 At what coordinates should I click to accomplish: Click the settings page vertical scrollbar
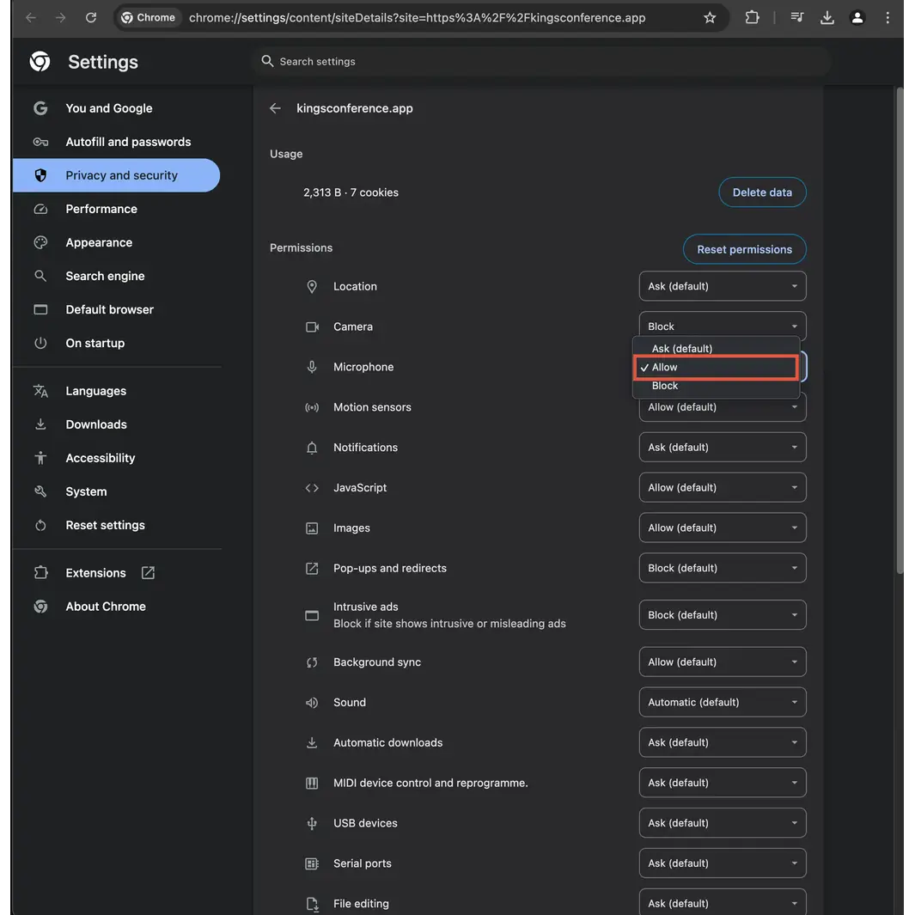(900, 330)
